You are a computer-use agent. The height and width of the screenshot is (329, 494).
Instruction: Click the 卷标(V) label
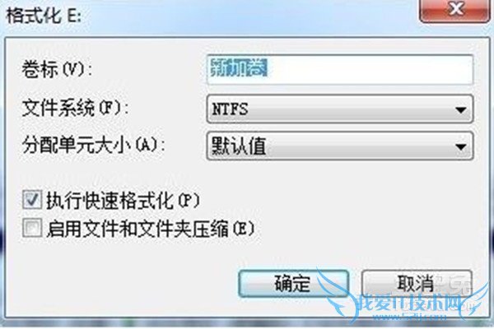click(57, 70)
